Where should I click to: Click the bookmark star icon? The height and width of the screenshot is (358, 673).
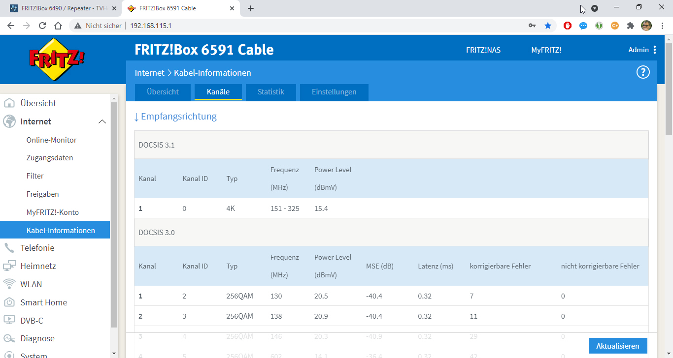coord(548,26)
